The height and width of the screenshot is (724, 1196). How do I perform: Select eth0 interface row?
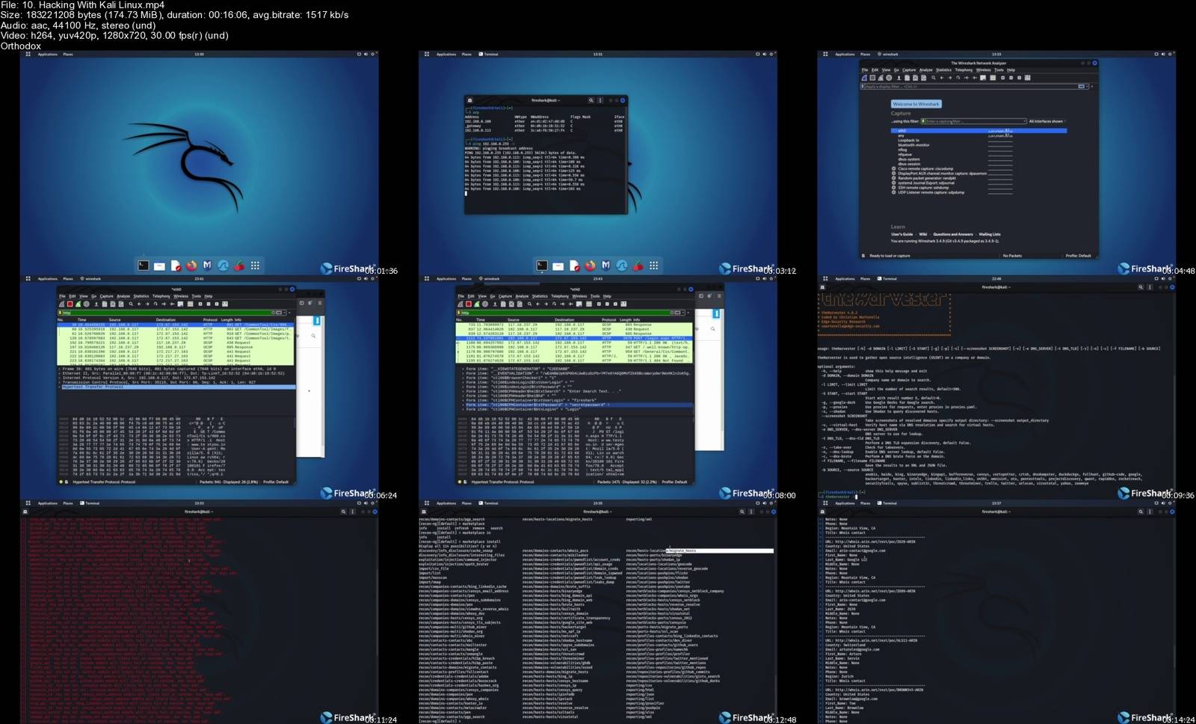(978, 131)
